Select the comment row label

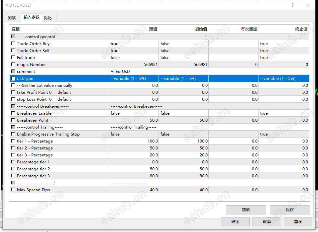[x=26, y=71]
